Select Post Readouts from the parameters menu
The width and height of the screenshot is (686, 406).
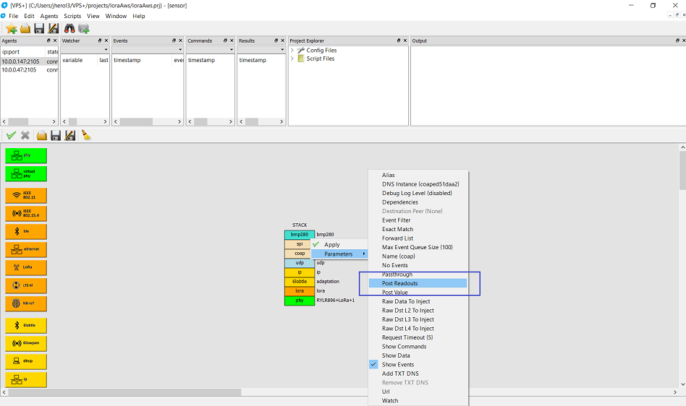(399, 283)
